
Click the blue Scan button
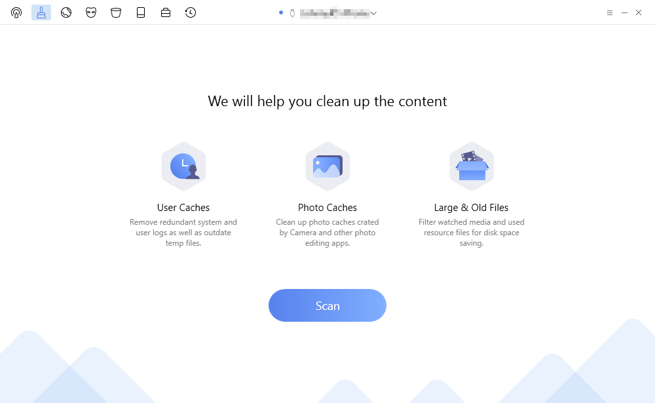[327, 305]
